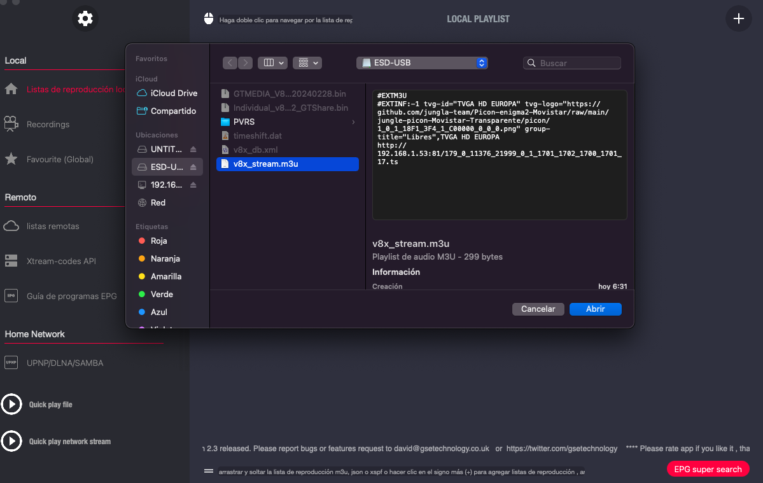Select the Roja red tag
This screenshot has width=763, height=483.
click(158, 241)
